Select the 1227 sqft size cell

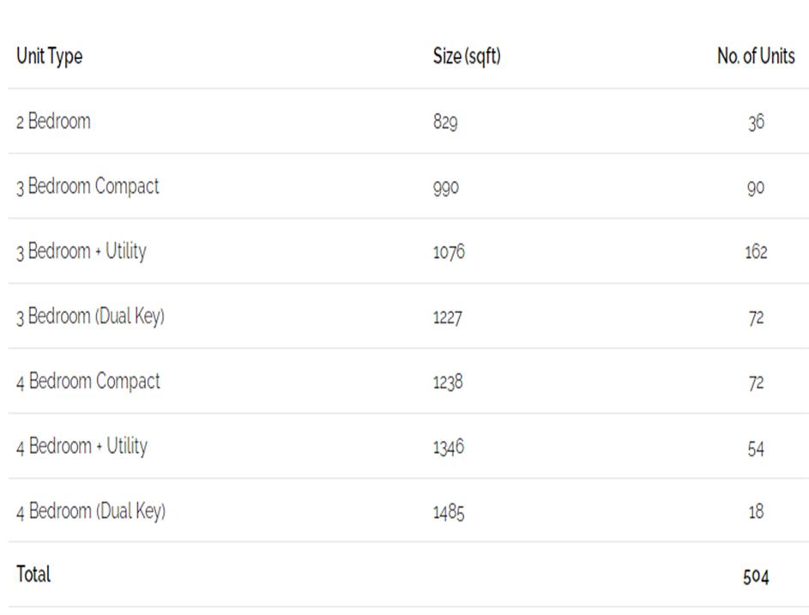point(448,318)
